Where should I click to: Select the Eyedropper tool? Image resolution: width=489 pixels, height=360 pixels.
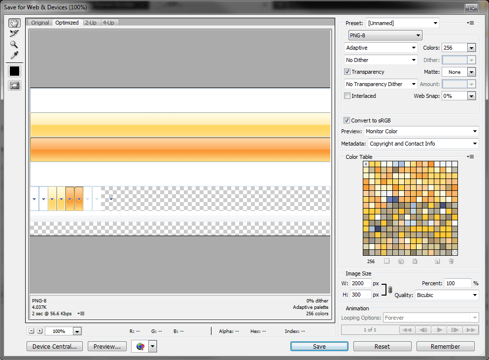(14, 55)
